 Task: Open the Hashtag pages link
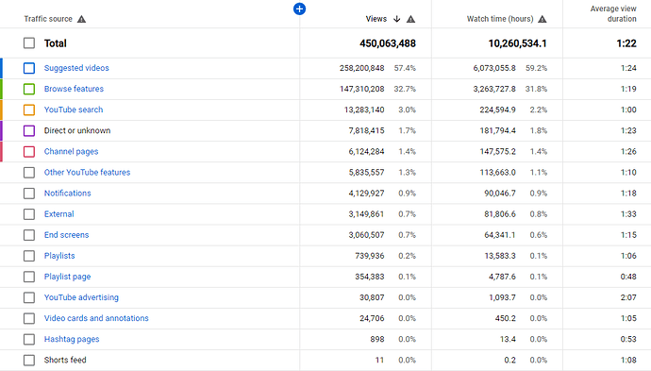pyautogui.click(x=72, y=339)
